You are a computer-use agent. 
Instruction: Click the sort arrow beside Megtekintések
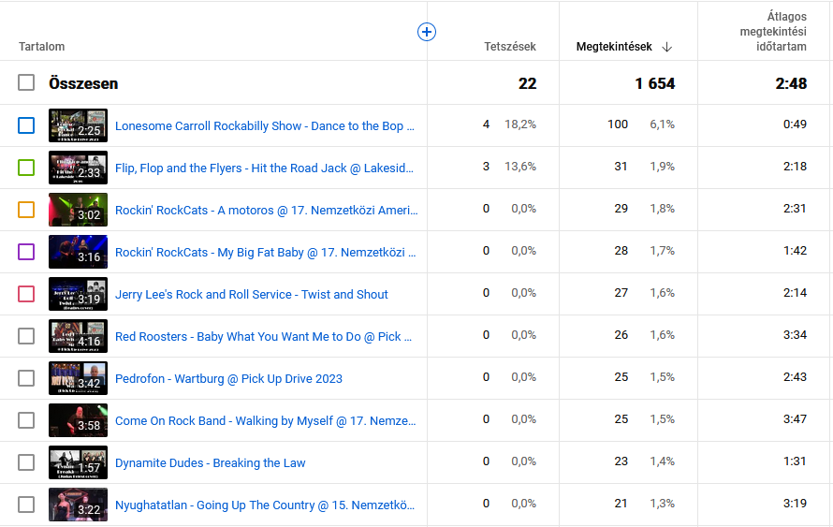pyautogui.click(x=666, y=47)
